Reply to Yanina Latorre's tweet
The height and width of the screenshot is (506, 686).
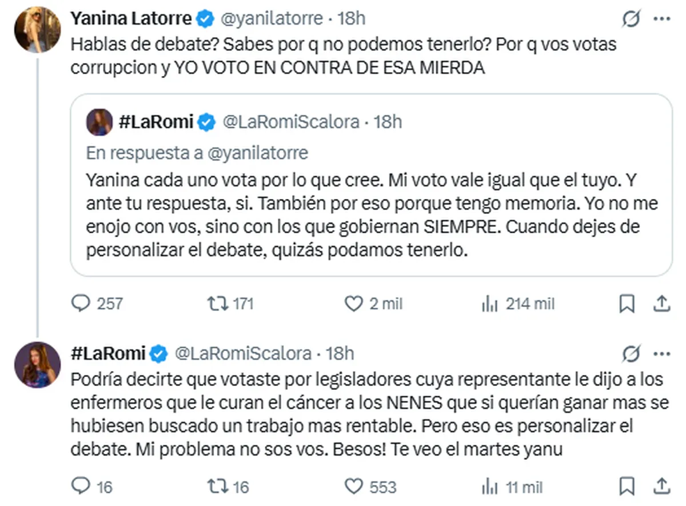pos(79,304)
